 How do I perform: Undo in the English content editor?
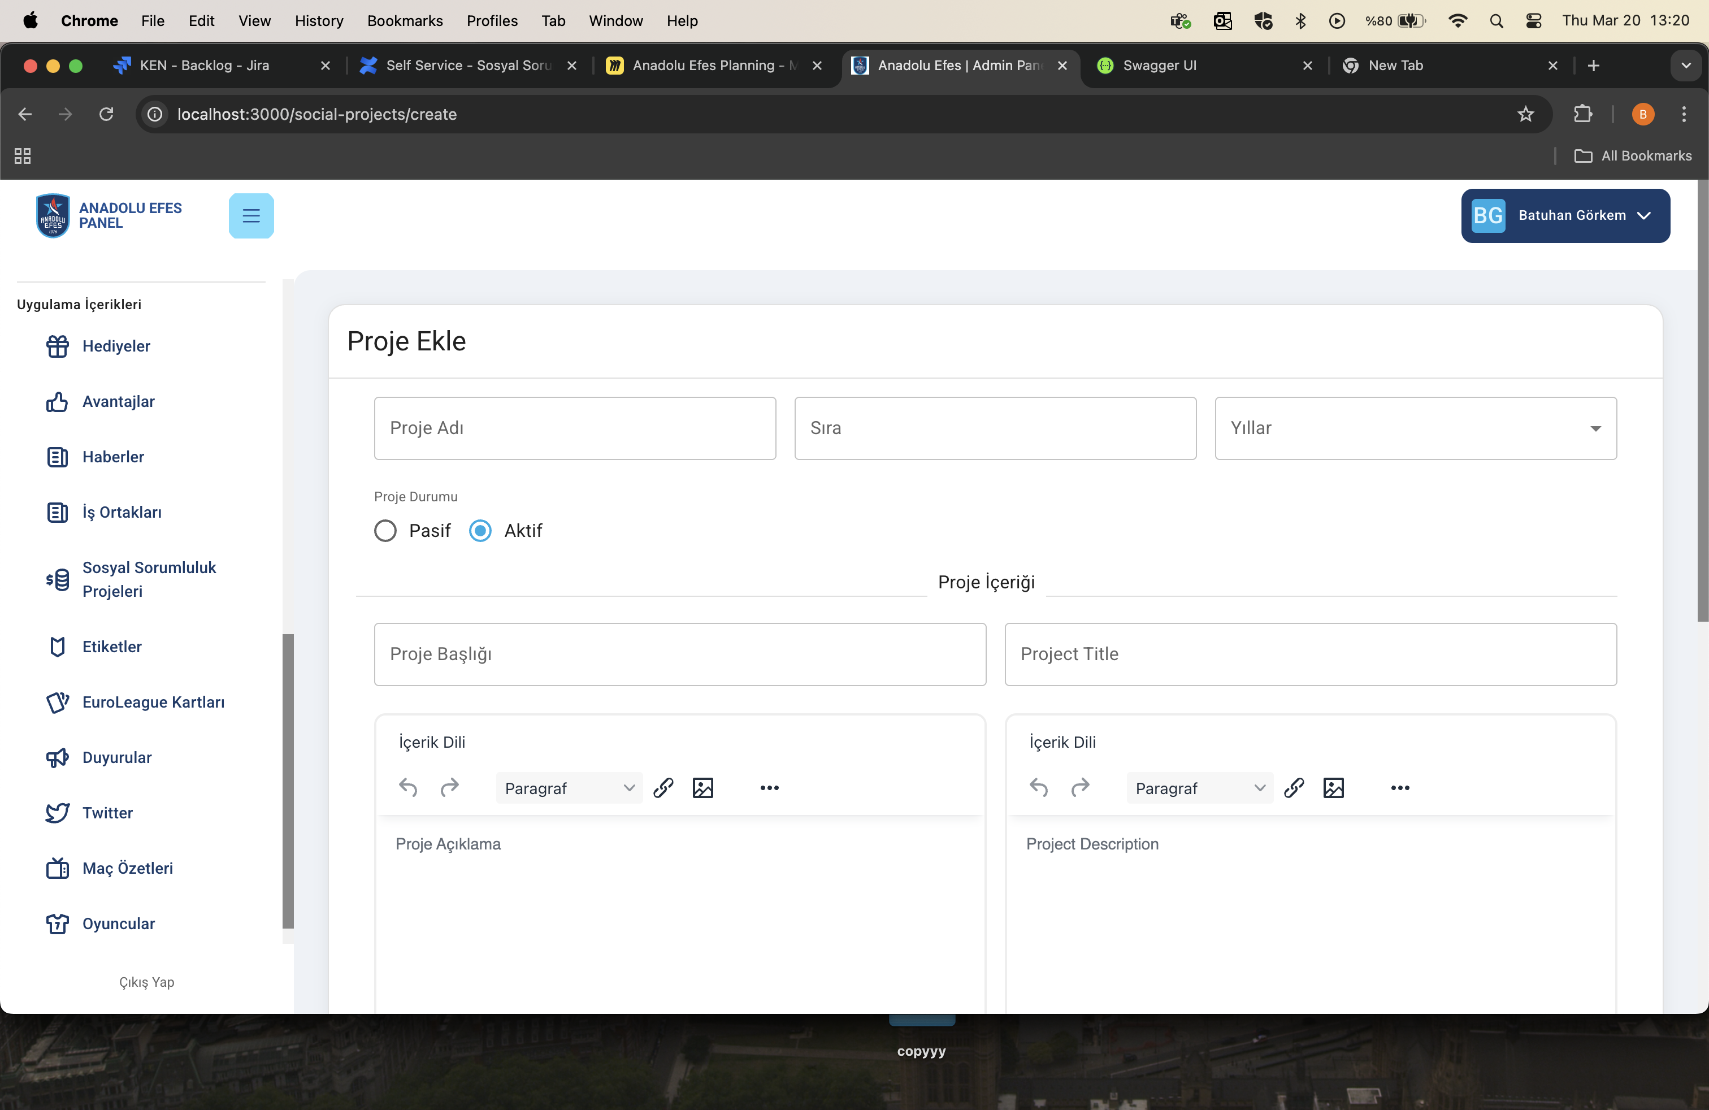1038,788
